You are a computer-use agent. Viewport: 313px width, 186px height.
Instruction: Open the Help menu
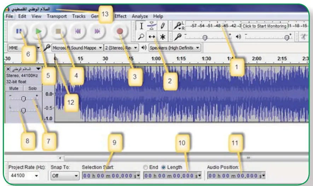(158, 16)
